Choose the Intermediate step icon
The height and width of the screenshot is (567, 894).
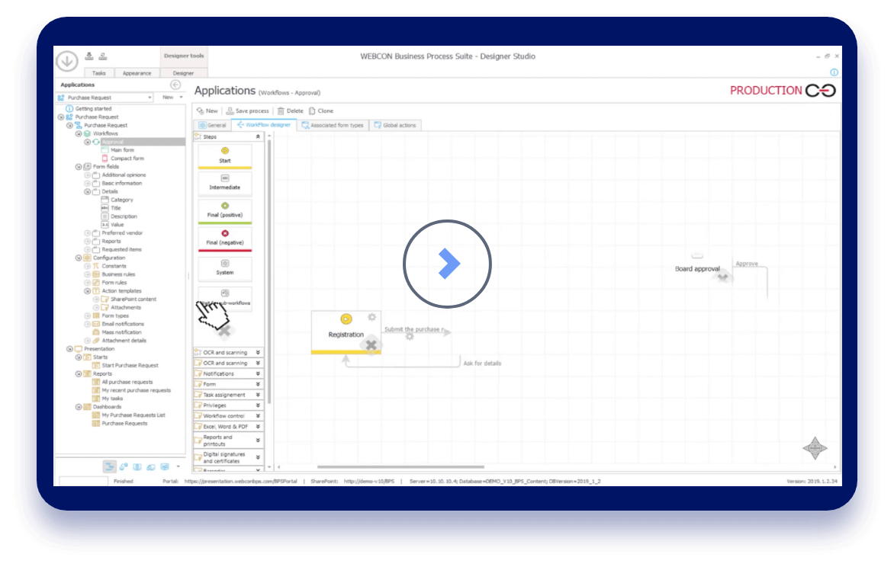click(x=225, y=178)
